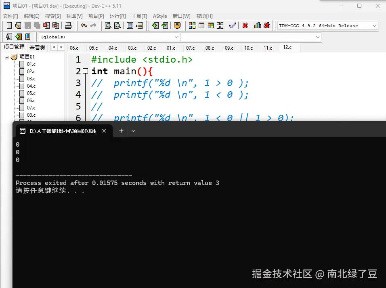
Task: Close the console tab with the X
Action: tap(104, 131)
